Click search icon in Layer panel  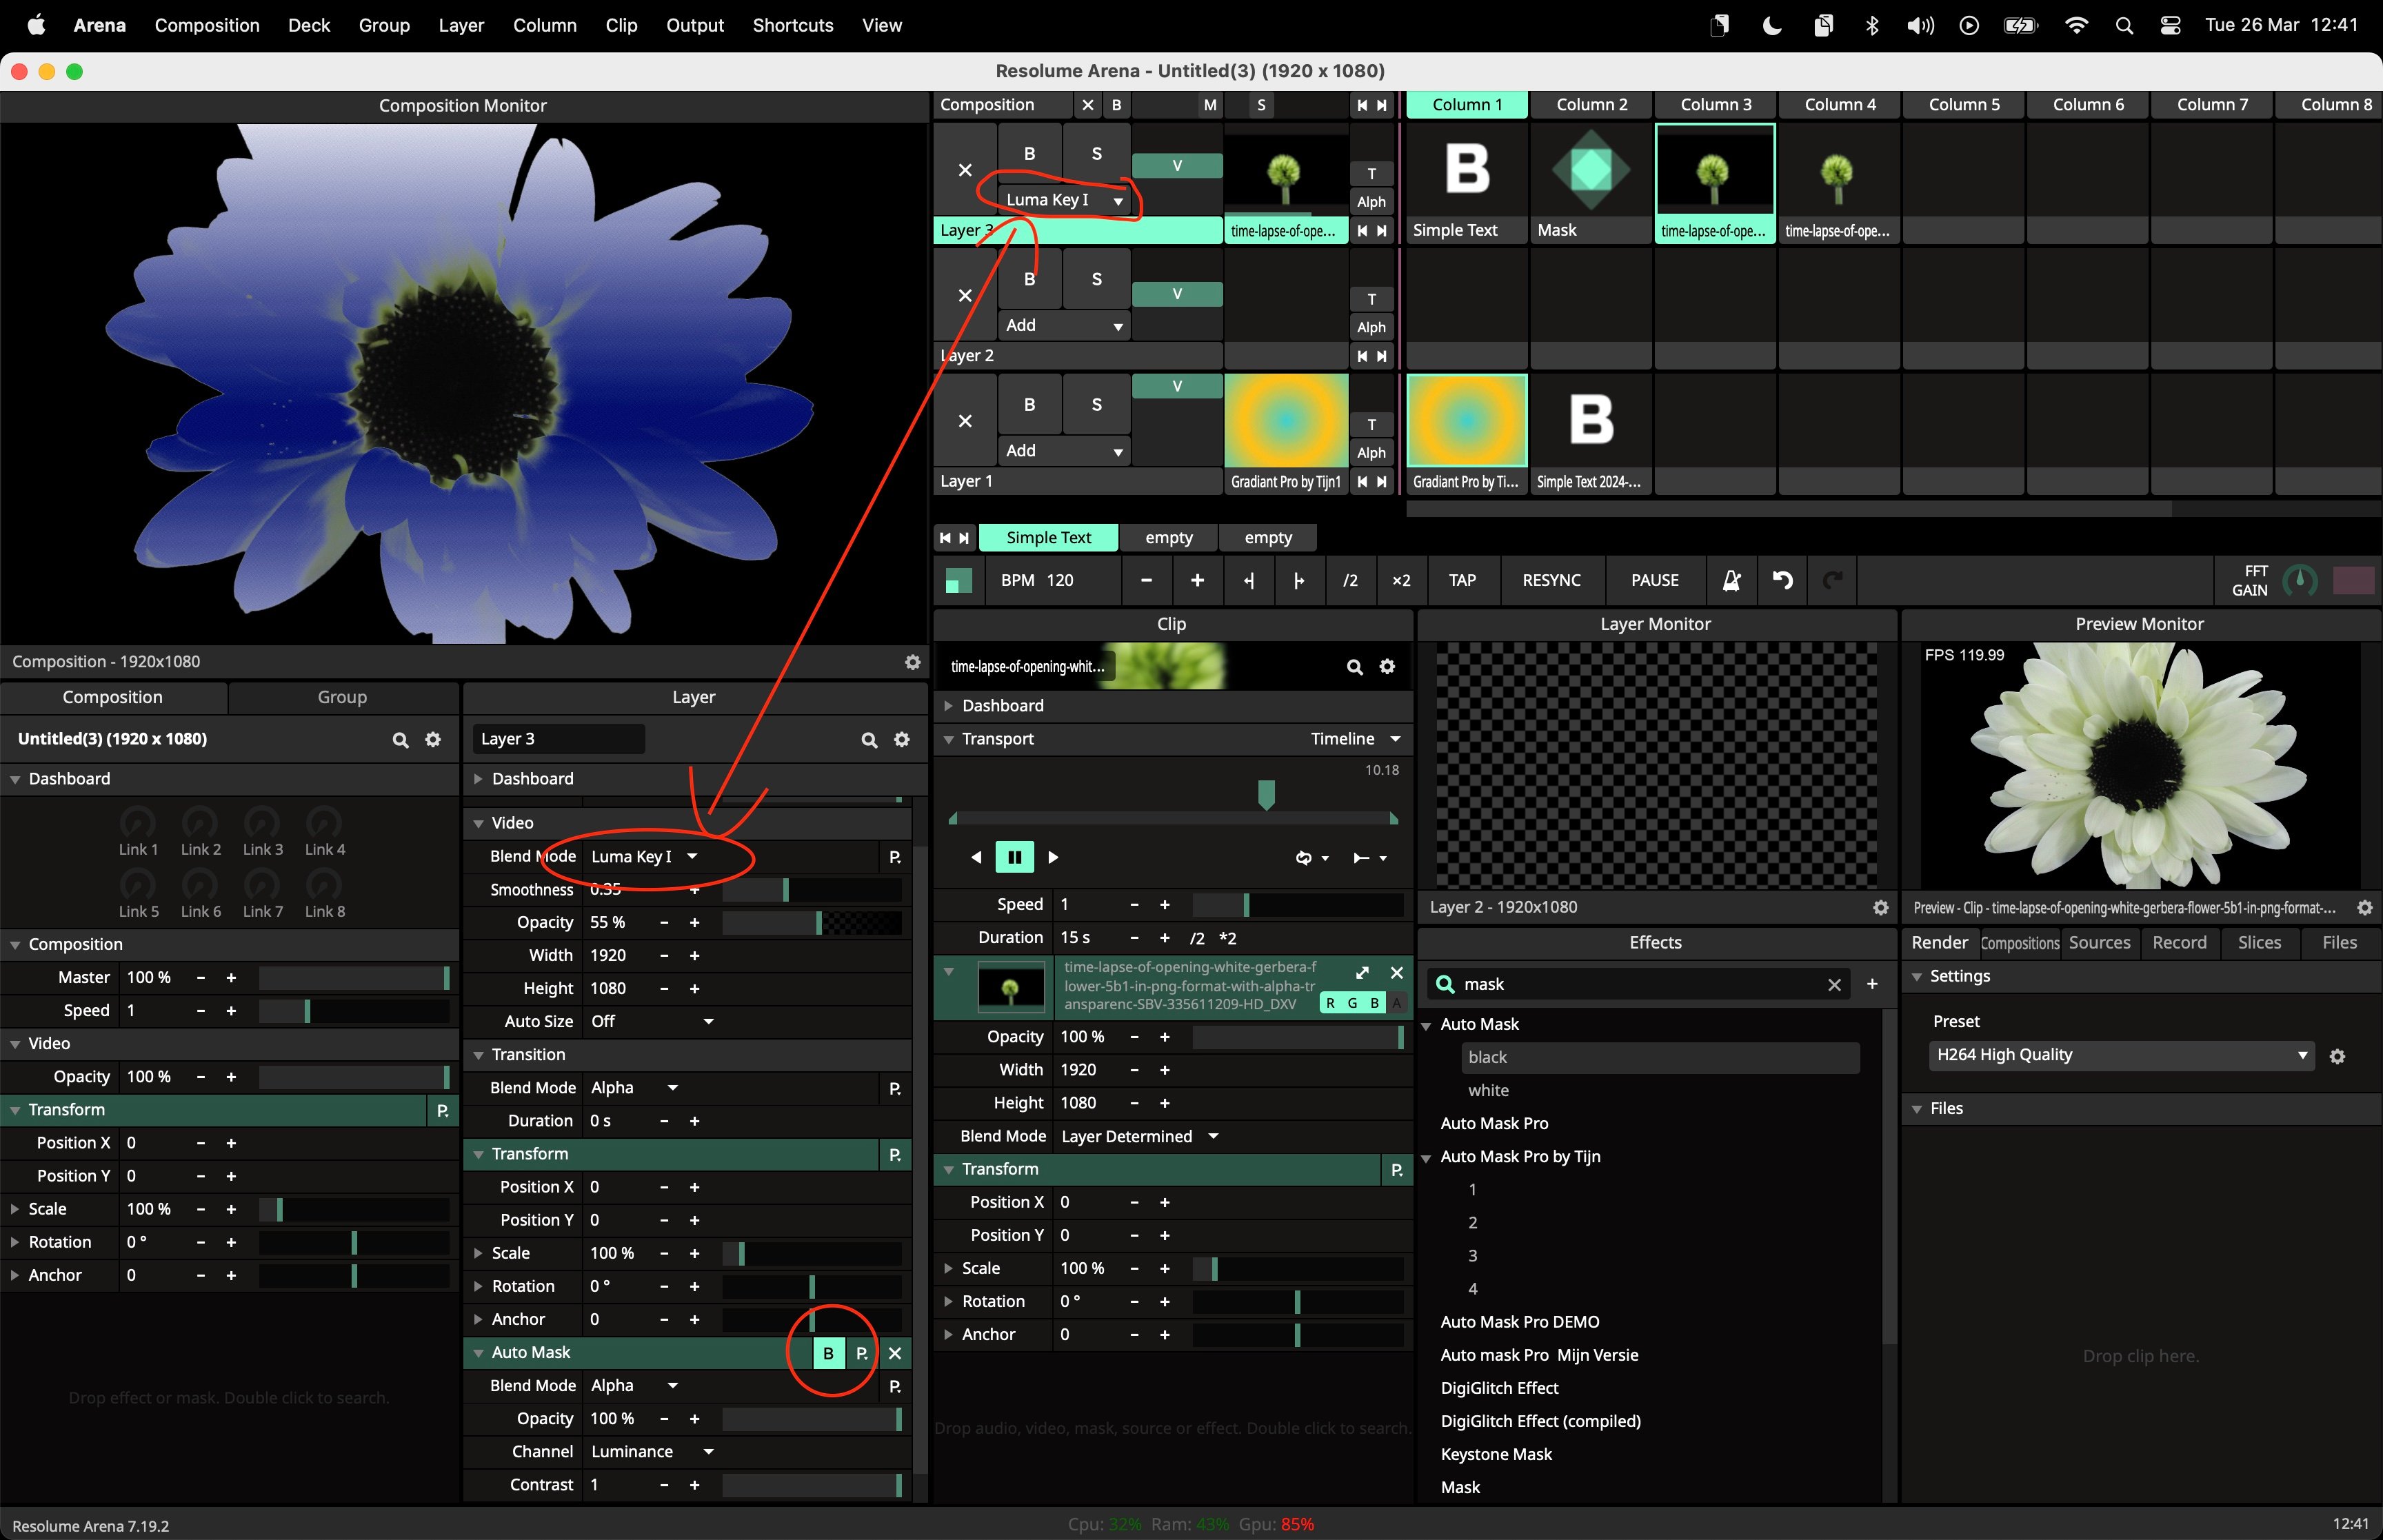pyautogui.click(x=869, y=740)
